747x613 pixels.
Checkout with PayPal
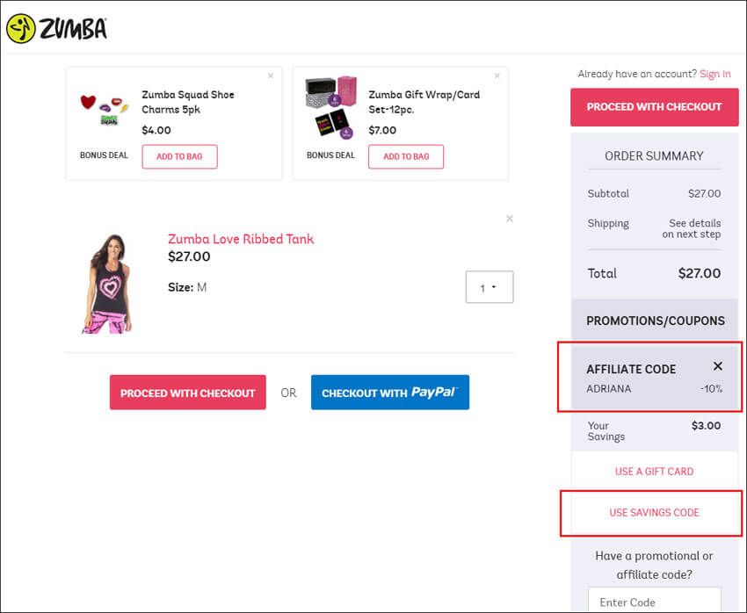pyautogui.click(x=390, y=393)
